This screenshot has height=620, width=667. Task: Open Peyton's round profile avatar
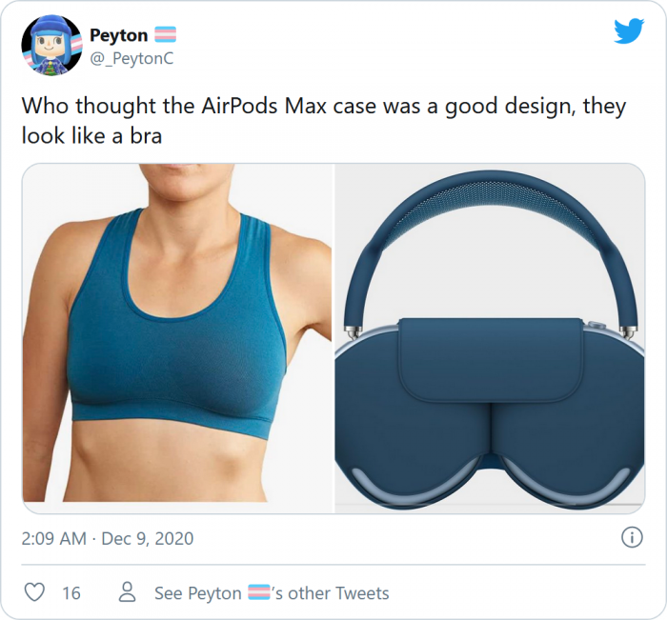pyautogui.click(x=51, y=46)
